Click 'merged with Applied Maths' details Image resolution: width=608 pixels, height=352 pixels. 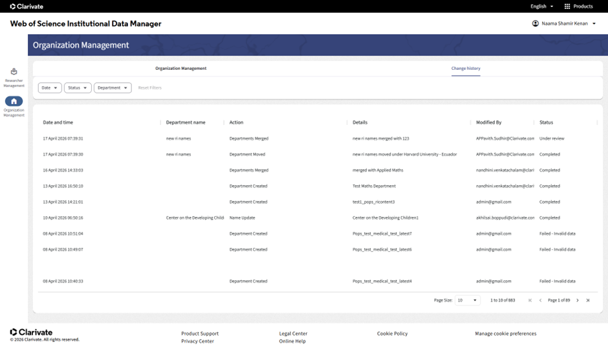pyautogui.click(x=378, y=170)
